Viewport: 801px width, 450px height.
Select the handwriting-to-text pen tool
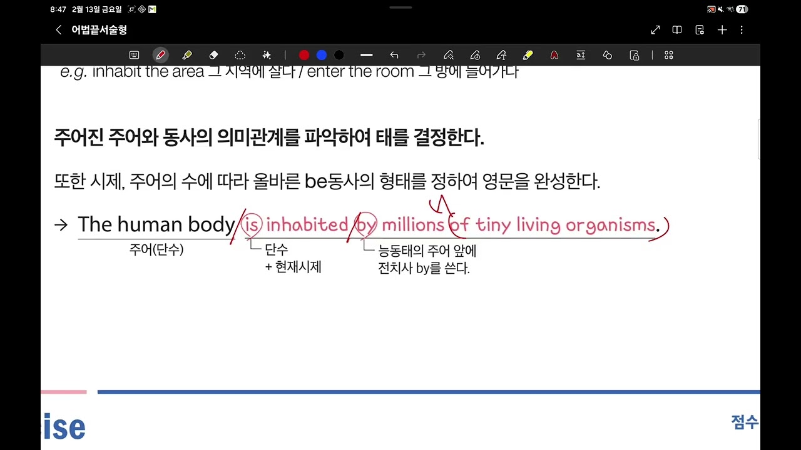(501, 55)
